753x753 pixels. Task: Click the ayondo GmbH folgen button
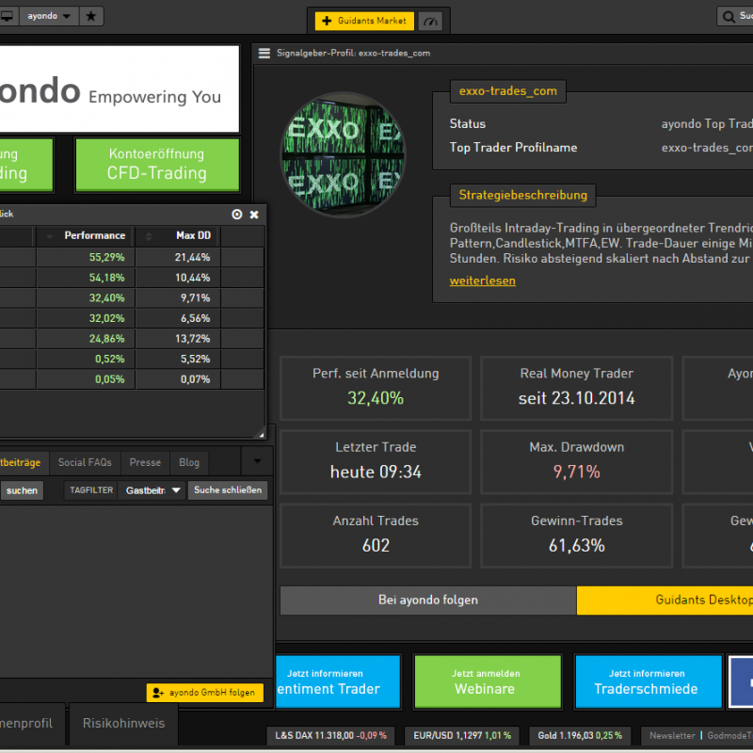(204, 692)
